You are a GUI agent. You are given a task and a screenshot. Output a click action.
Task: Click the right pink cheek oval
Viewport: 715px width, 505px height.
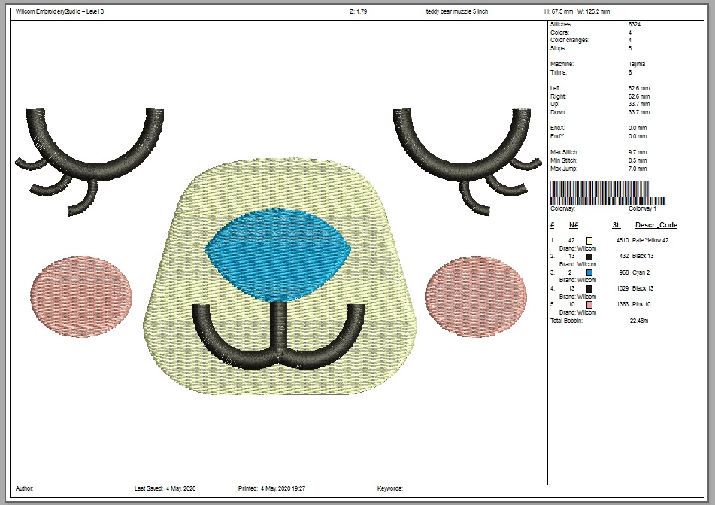coord(476,290)
